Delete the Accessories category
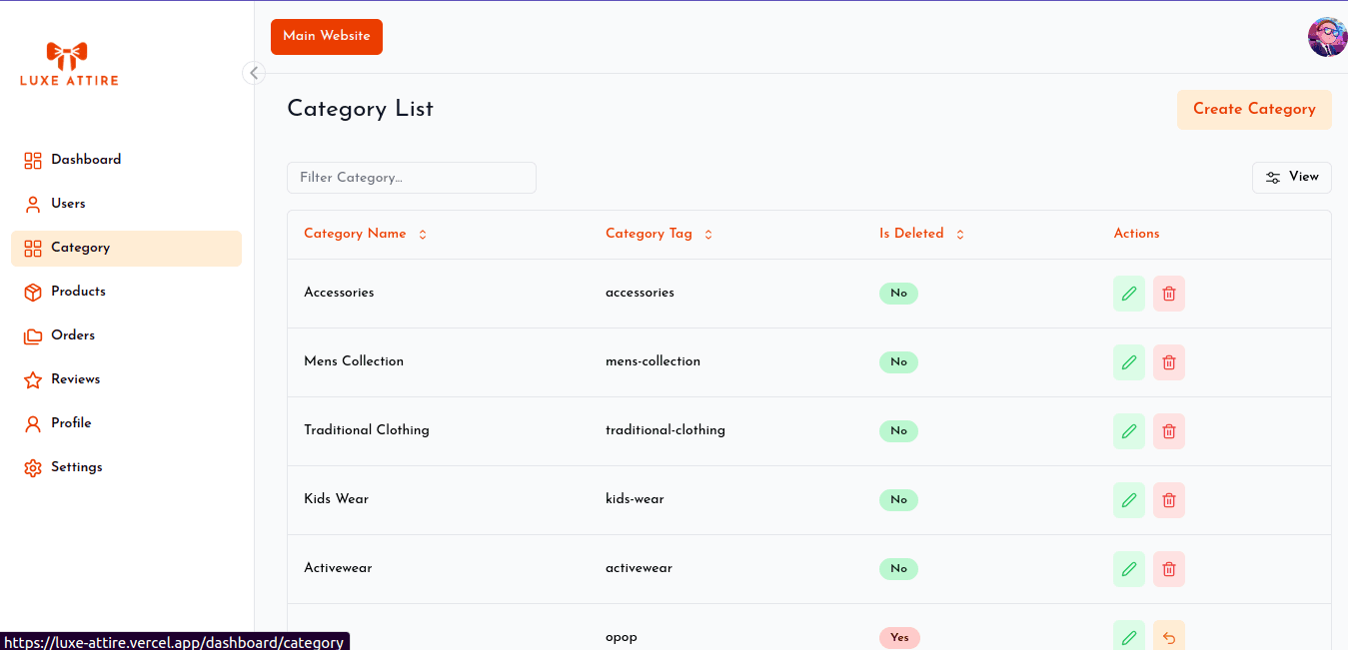The height and width of the screenshot is (650, 1348). tap(1168, 294)
